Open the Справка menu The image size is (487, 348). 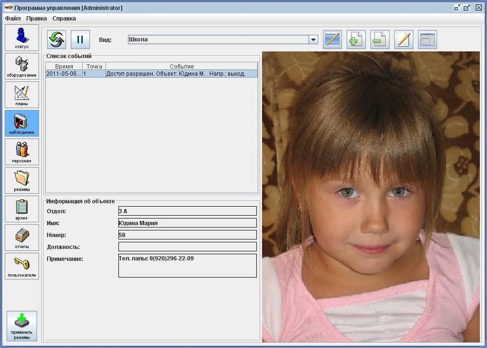coord(64,19)
